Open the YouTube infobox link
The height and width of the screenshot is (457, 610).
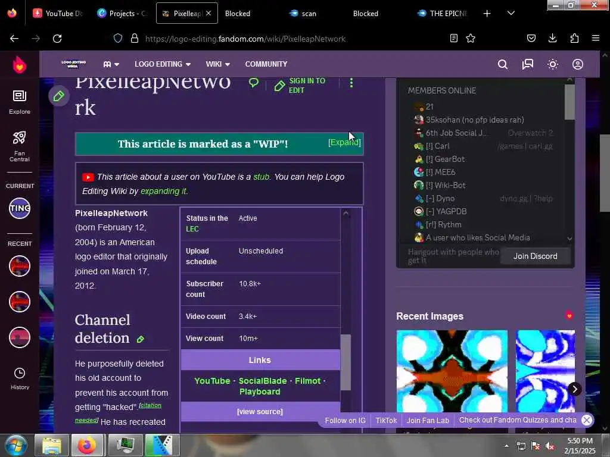tap(212, 381)
